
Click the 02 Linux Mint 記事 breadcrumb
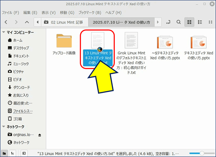(x=65, y=22)
